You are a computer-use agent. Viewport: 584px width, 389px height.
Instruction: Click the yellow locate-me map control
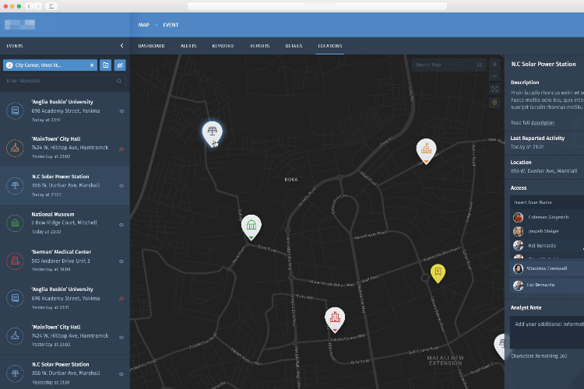pyautogui.click(x=494, y=103)
